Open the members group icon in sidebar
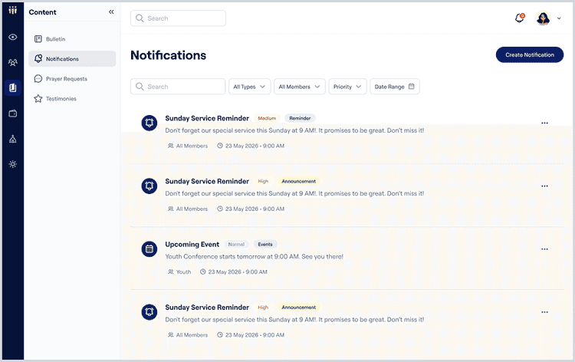The height and width of the screenshot is (362, 575). (x=13, y=63)
